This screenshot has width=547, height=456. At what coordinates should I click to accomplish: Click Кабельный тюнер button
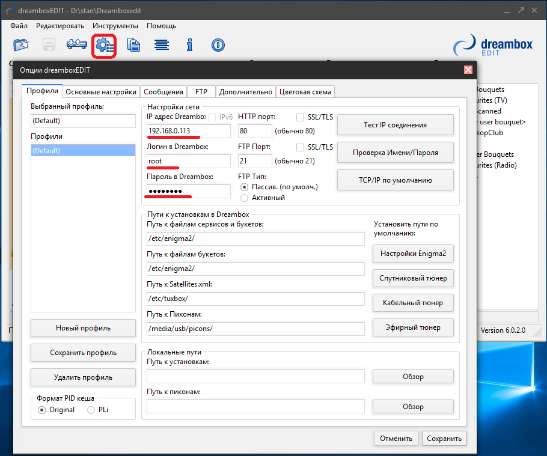[x=413, y=303]
